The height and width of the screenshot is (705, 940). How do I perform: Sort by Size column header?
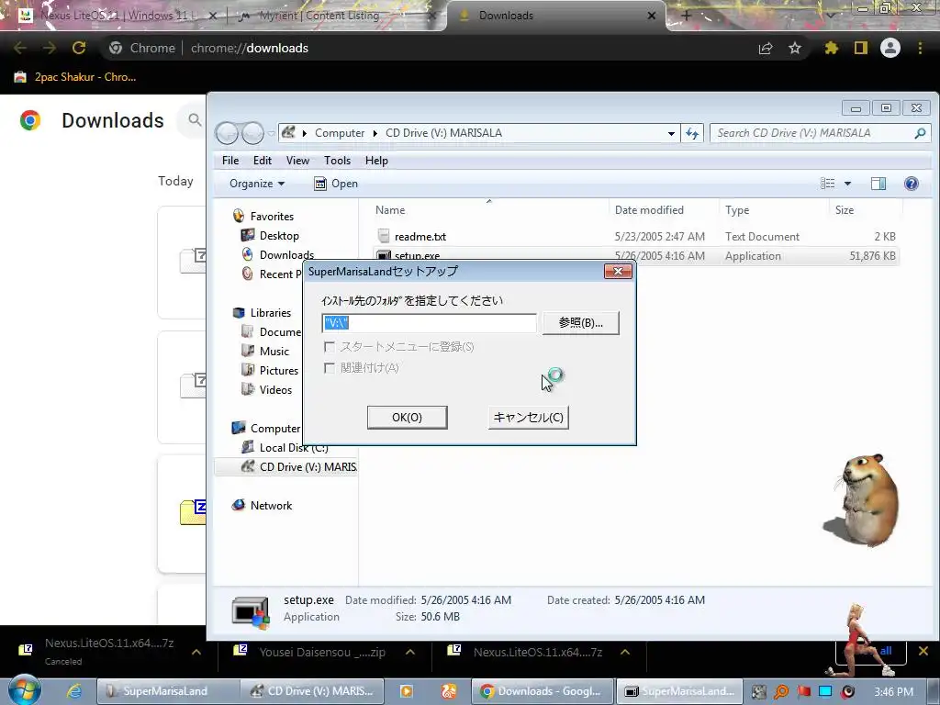[845, 210]
